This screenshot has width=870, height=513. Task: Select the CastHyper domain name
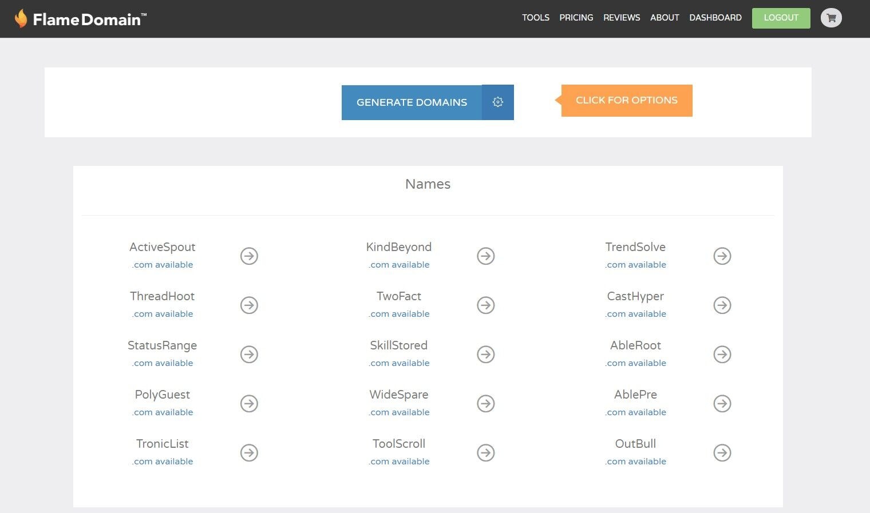point(635,296)
